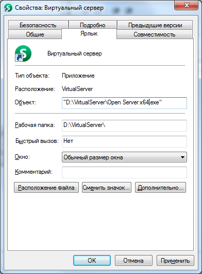Click the Виртуальный сервер shortcut name text

tap(74, 53)
